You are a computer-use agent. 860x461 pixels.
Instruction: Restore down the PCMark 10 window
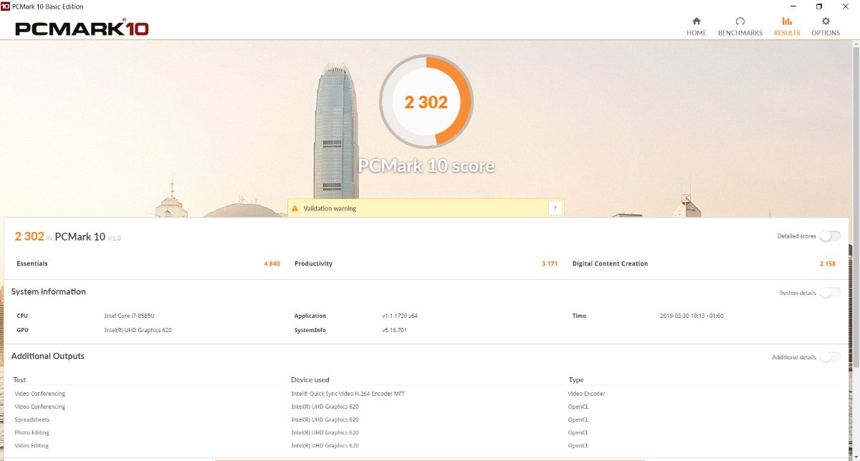point(818,6)
